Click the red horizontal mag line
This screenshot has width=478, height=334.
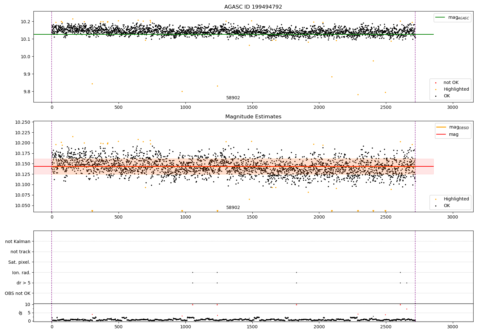pyautogui.click(x=233, y=166)
